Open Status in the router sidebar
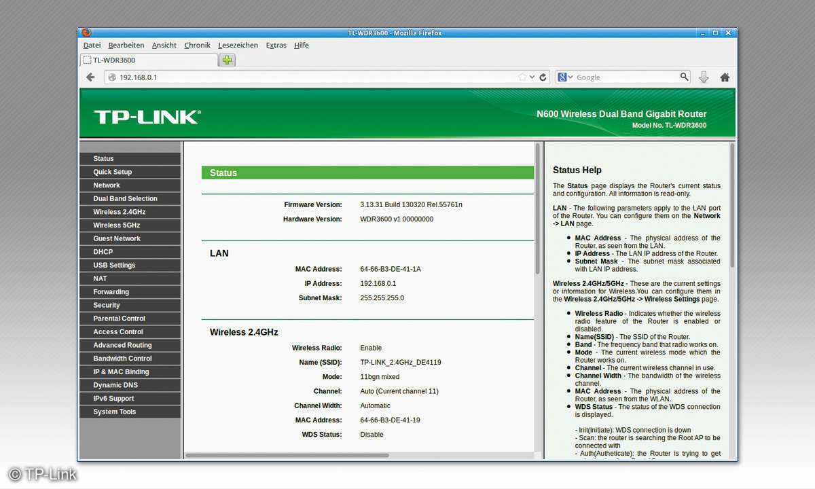 (x=130, y=159)
